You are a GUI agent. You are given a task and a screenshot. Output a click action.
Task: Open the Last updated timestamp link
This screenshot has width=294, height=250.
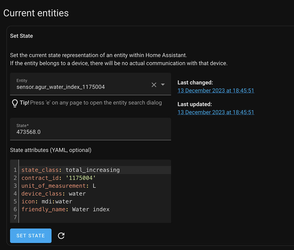[216, 112]
